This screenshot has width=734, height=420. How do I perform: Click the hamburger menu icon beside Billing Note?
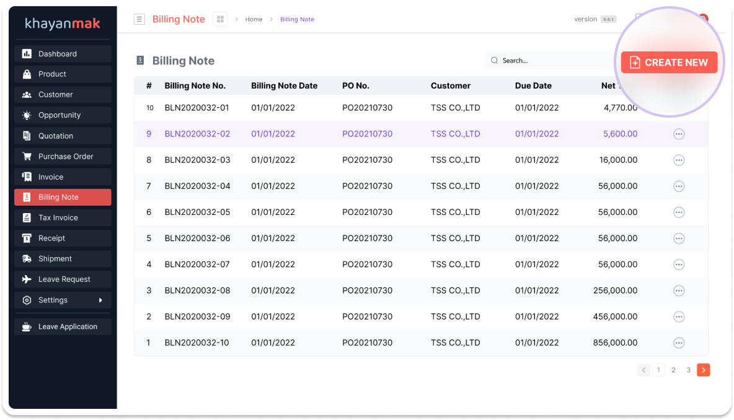pos(139,19)
